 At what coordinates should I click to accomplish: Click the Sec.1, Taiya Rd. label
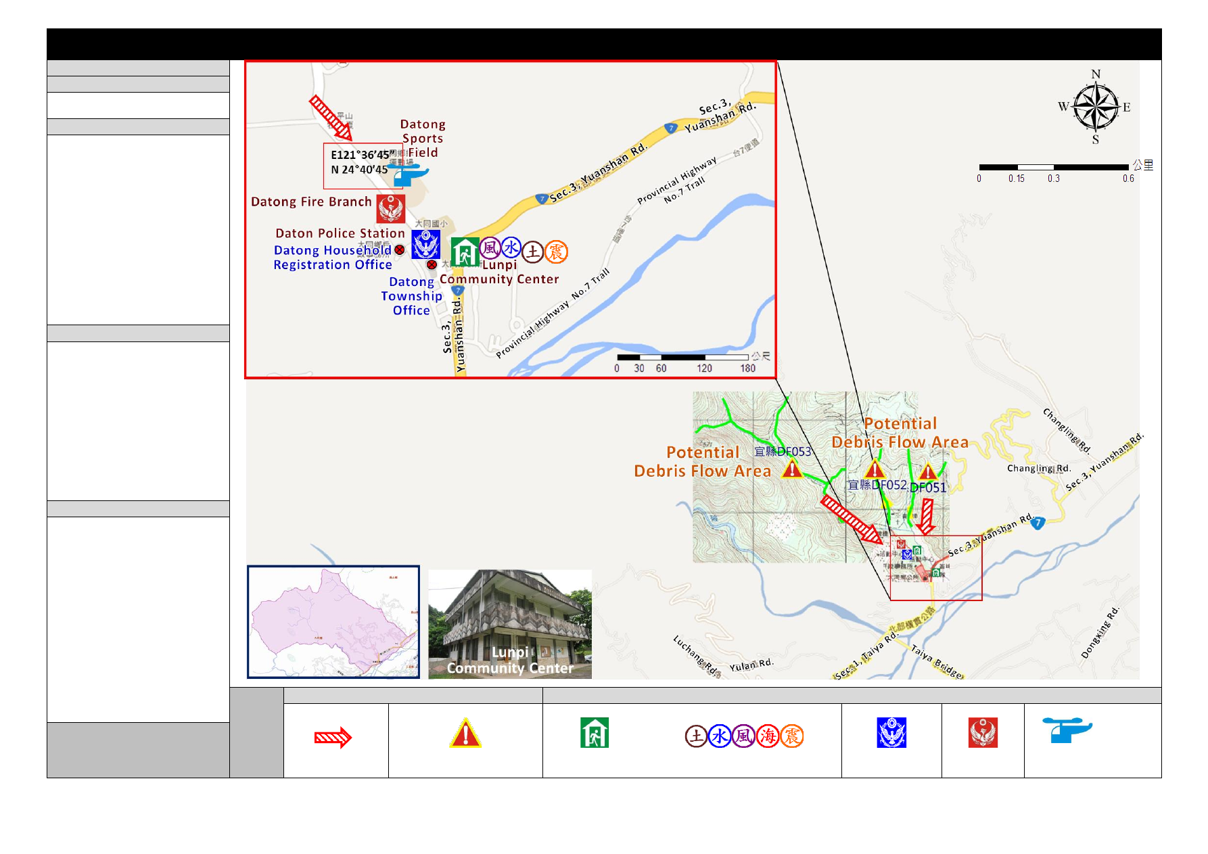coord(866,656)
